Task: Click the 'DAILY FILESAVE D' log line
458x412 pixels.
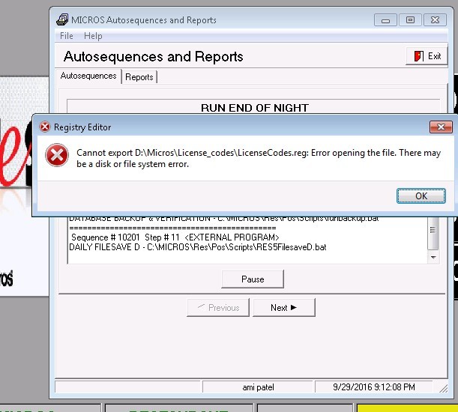Action: click(197, 247)
